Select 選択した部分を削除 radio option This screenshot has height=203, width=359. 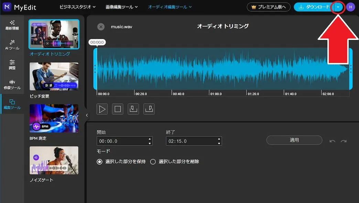click(x=153, y=162)
